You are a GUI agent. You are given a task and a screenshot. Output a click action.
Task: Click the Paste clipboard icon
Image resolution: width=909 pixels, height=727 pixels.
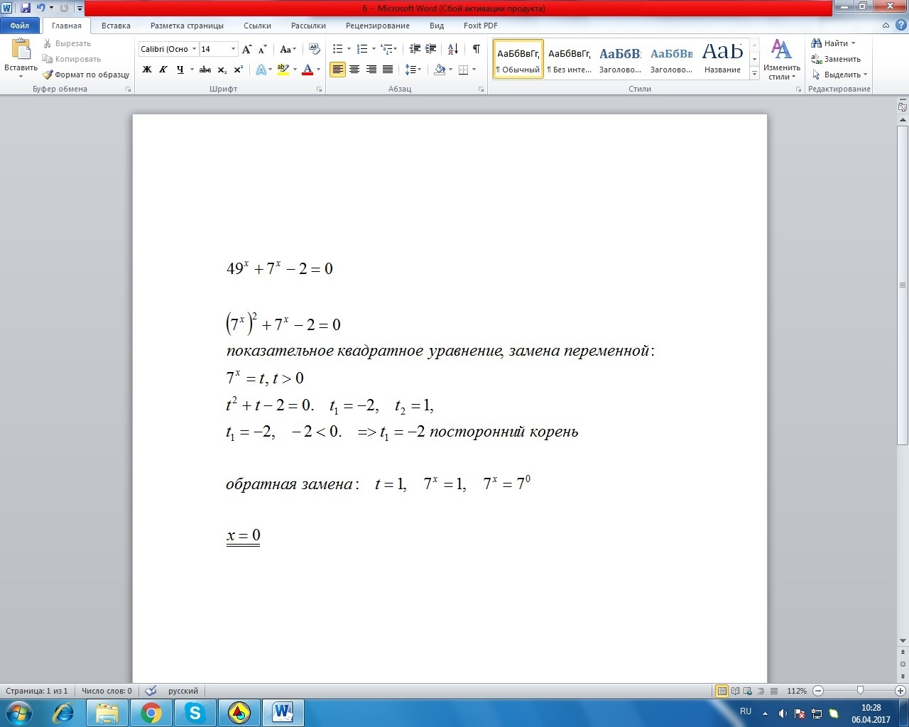[21, 50]
